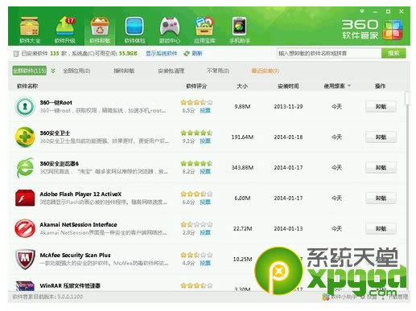Click star rating of WinRAR row

(x=196, y=285)
